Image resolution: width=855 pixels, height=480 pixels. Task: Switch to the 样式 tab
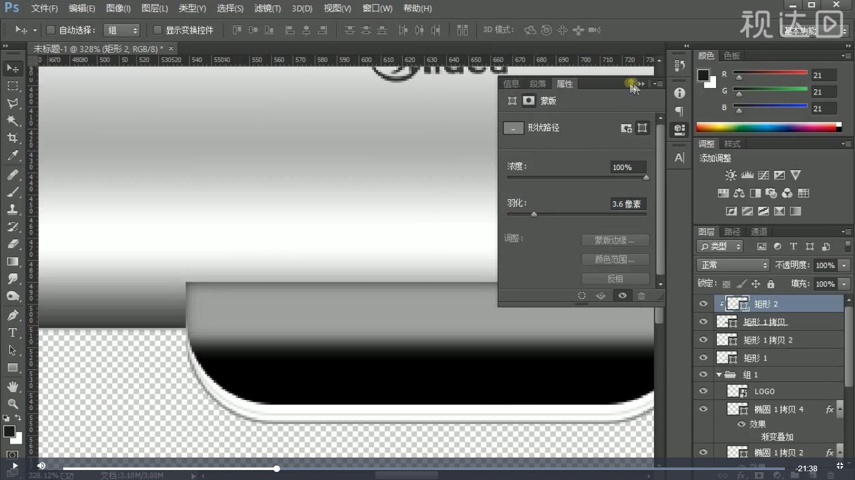732,144
